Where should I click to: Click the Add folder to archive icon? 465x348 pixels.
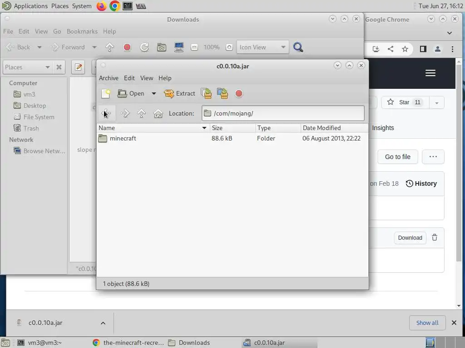pyautogui.click(x=223, y=93)
